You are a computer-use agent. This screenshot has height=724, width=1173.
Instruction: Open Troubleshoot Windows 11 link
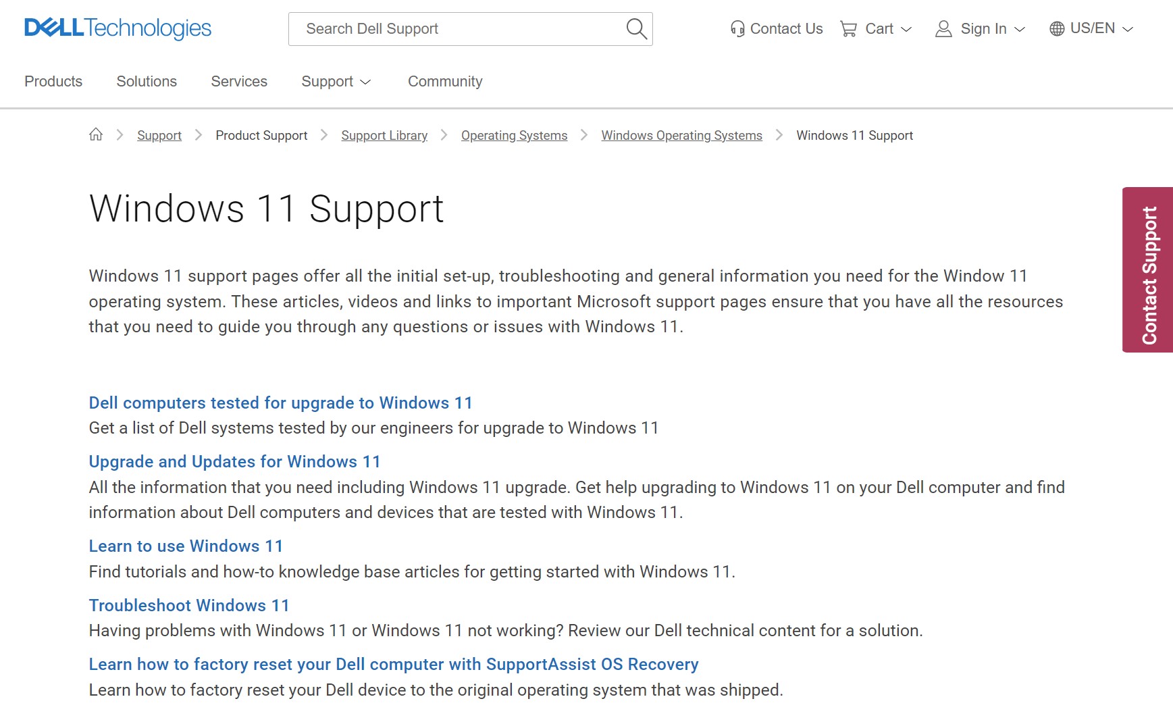pyautogui.click(x=189, y=605)
